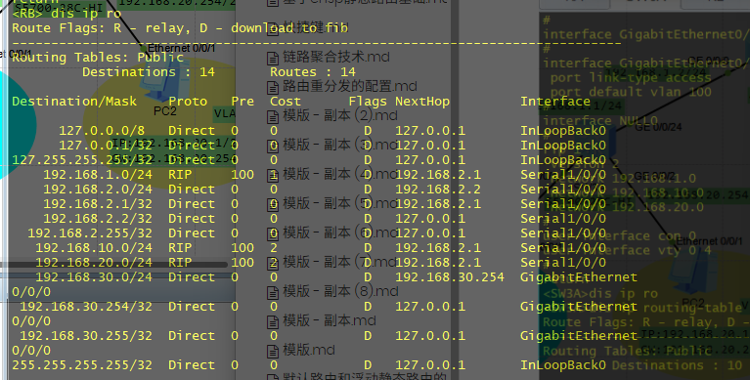The width and height of the screenshot is (750, 380).
Task: Open file 模版 - 副本 (8).md
Action: tap(340, 291)
